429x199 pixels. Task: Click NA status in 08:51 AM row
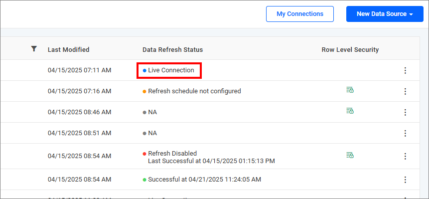tap(152, 133)
